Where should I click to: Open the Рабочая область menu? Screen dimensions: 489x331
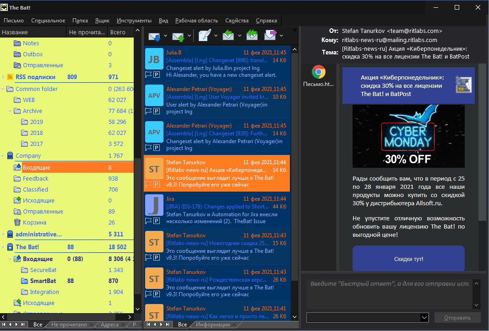coord(196,21)
